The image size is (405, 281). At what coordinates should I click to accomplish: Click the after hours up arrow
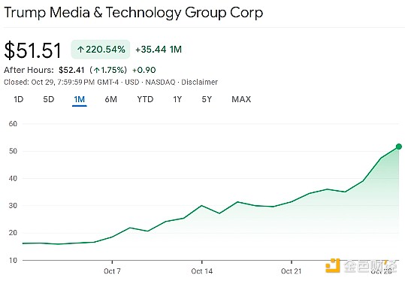coord(97,70)
